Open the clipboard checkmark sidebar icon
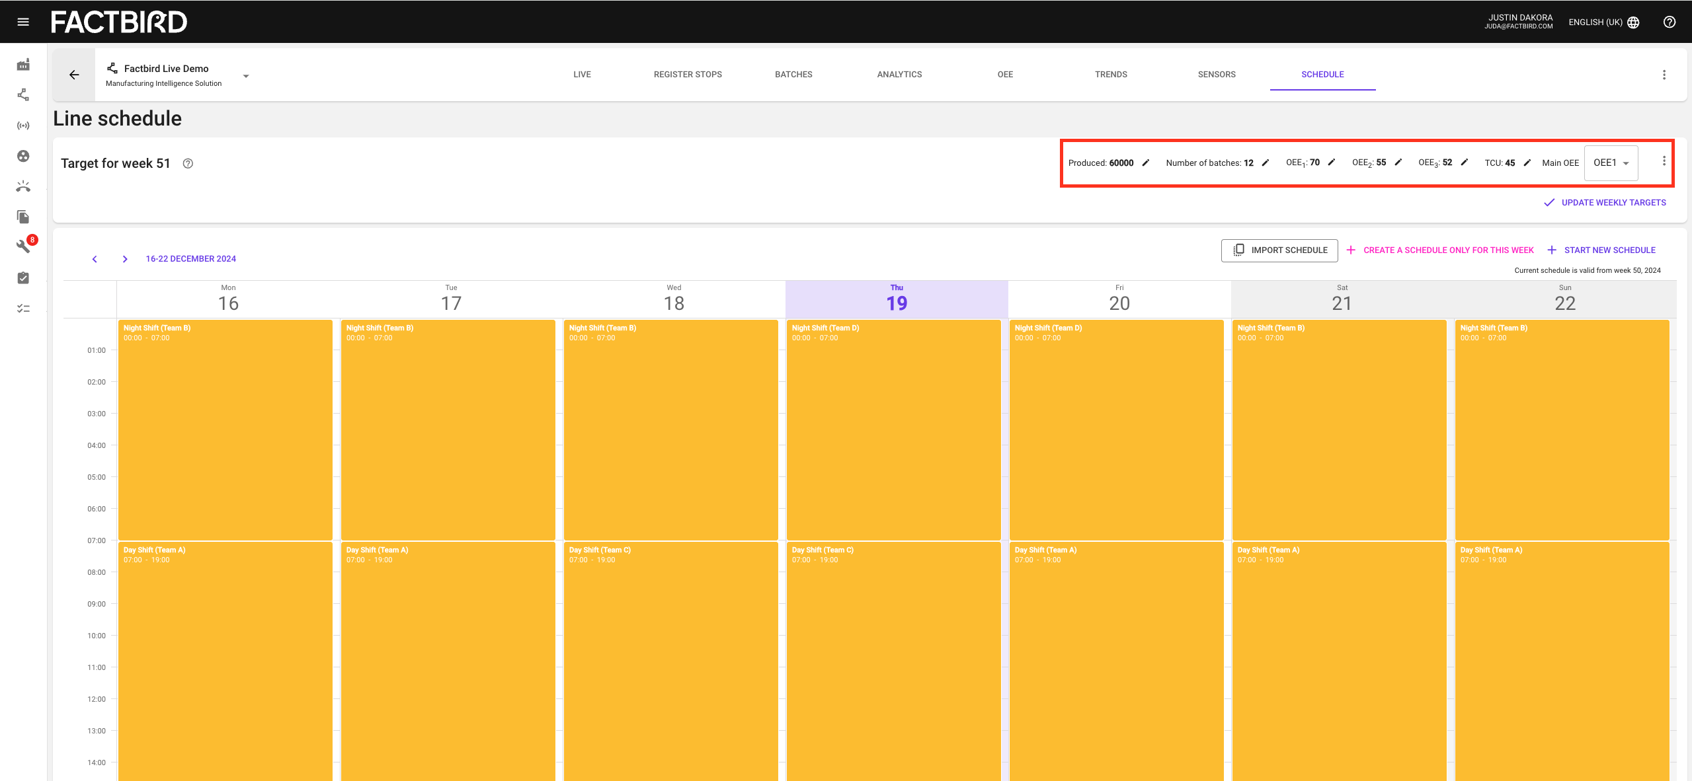1692x781 pixels. coord(23,278)
